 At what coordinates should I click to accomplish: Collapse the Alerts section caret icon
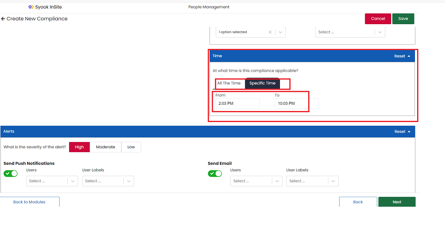(x=409, y=132)
